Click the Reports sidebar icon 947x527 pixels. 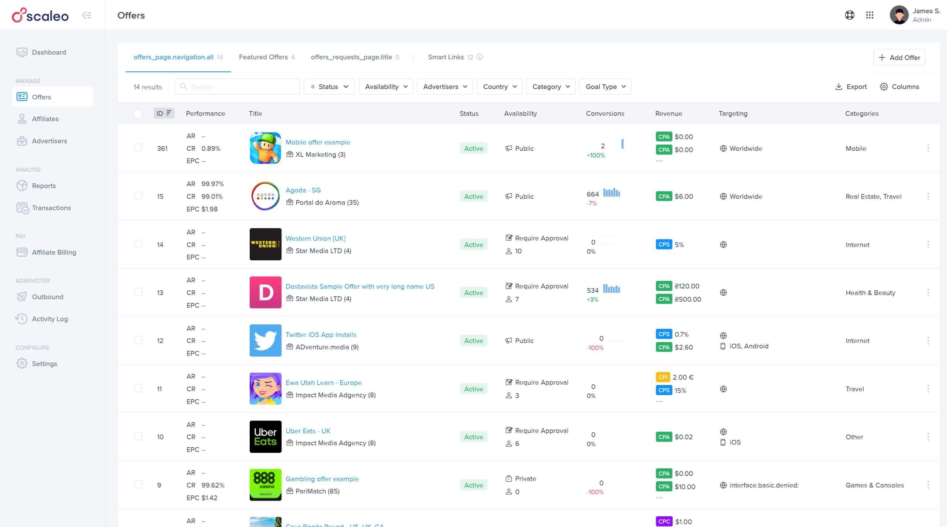coord(22,185)
